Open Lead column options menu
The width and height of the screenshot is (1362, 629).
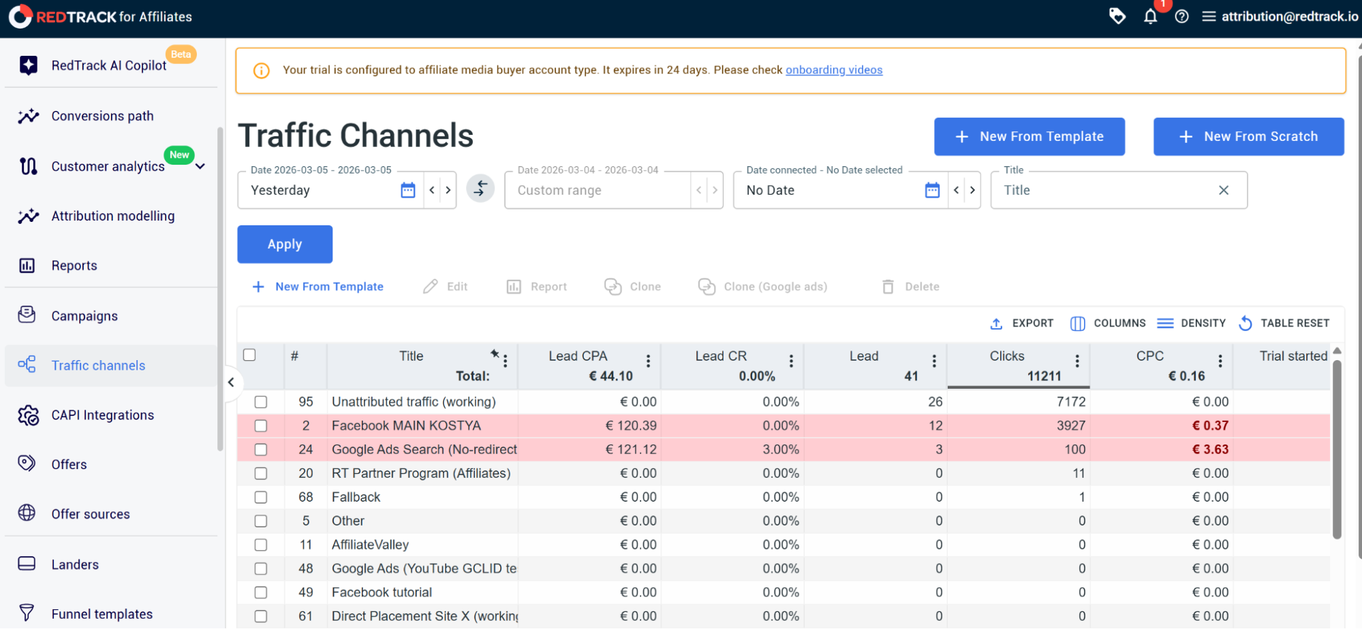click(934, 361)
